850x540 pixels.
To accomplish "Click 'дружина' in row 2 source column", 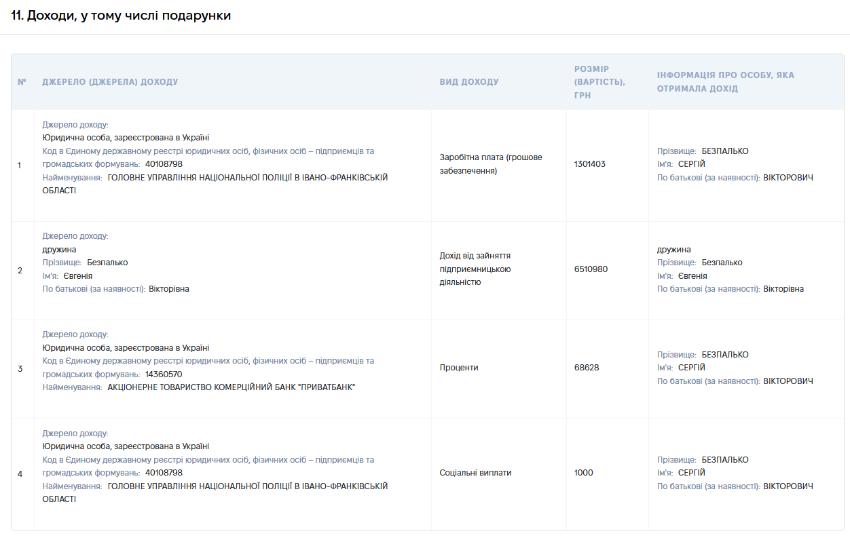I will pyautogui.click(x=59, y=250).
